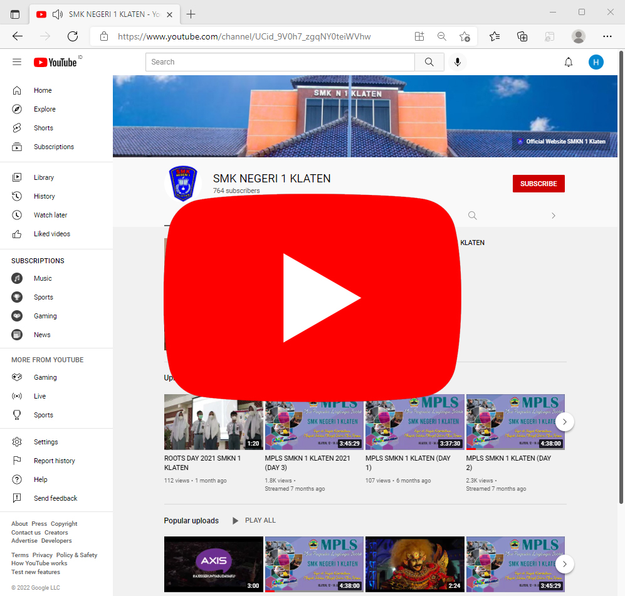Open Live in sidebar

click(56, 396)
